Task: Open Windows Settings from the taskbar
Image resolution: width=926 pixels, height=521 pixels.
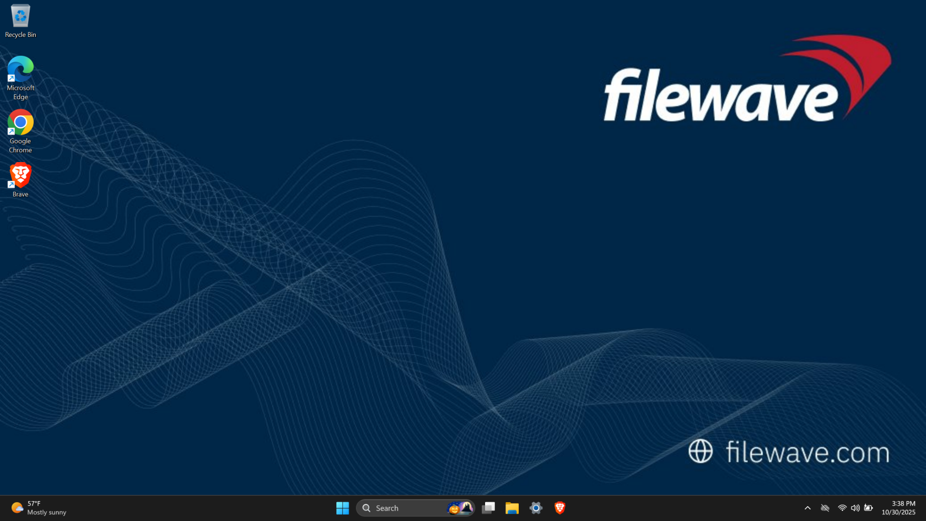Action: pos(535,508)
